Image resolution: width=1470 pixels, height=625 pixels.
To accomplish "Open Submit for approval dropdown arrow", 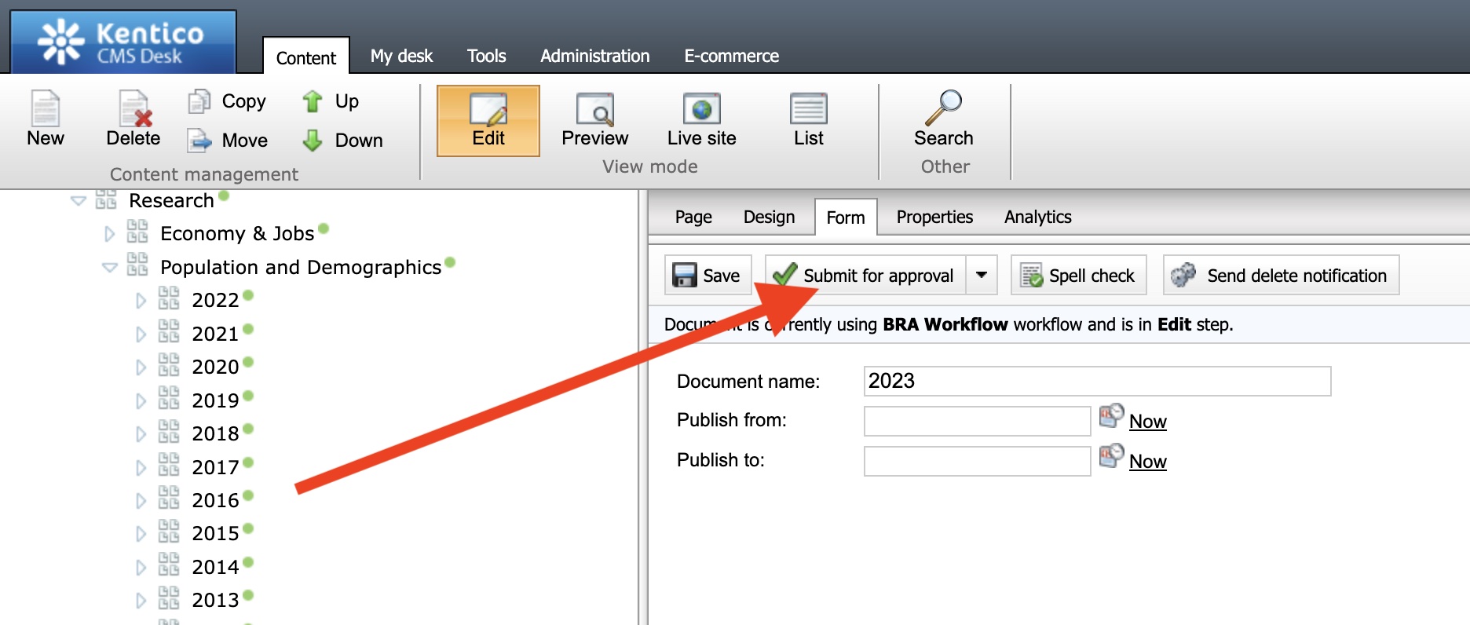I will point(982,276).
